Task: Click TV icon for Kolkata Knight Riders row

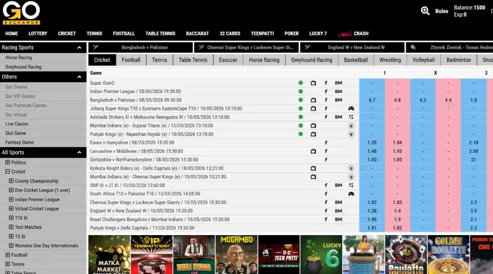Action: pos(313,169)
